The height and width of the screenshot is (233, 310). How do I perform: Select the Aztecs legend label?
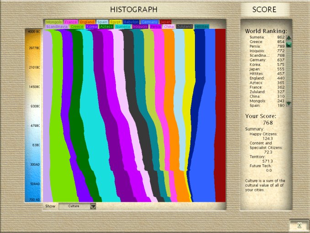pos(106,27)
